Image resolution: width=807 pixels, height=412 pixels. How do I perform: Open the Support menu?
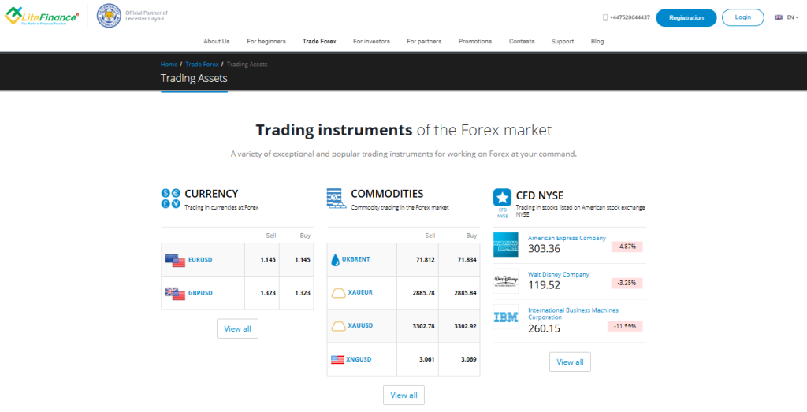pos(563,41)
